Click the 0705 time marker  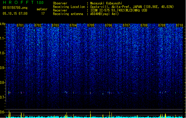coord(91,25)
